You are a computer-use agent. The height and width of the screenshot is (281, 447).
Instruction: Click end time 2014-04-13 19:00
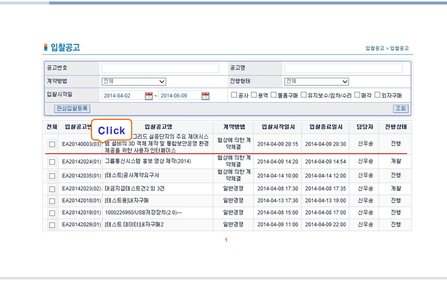326,200
